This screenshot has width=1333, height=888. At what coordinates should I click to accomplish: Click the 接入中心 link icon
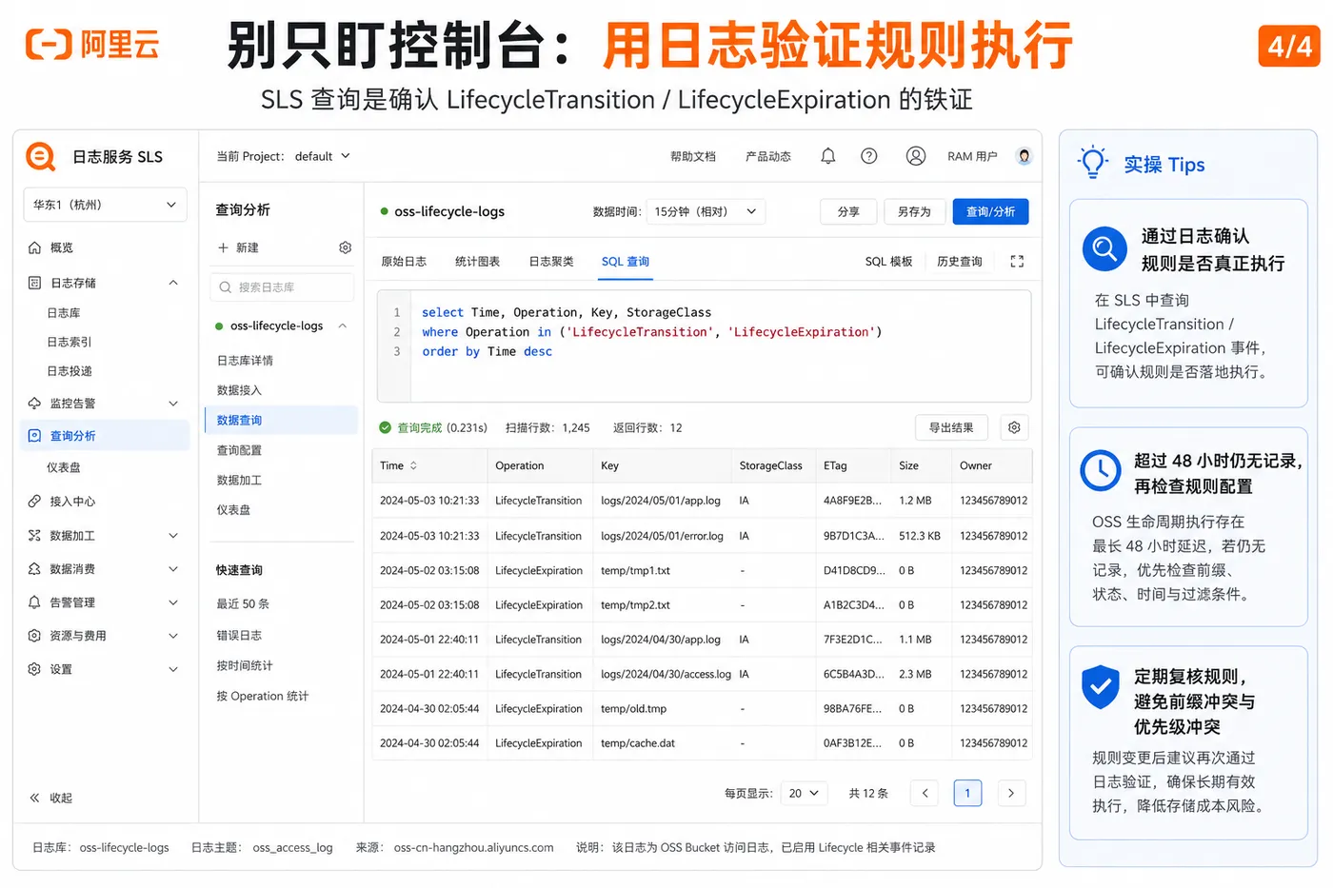point(34,502)
